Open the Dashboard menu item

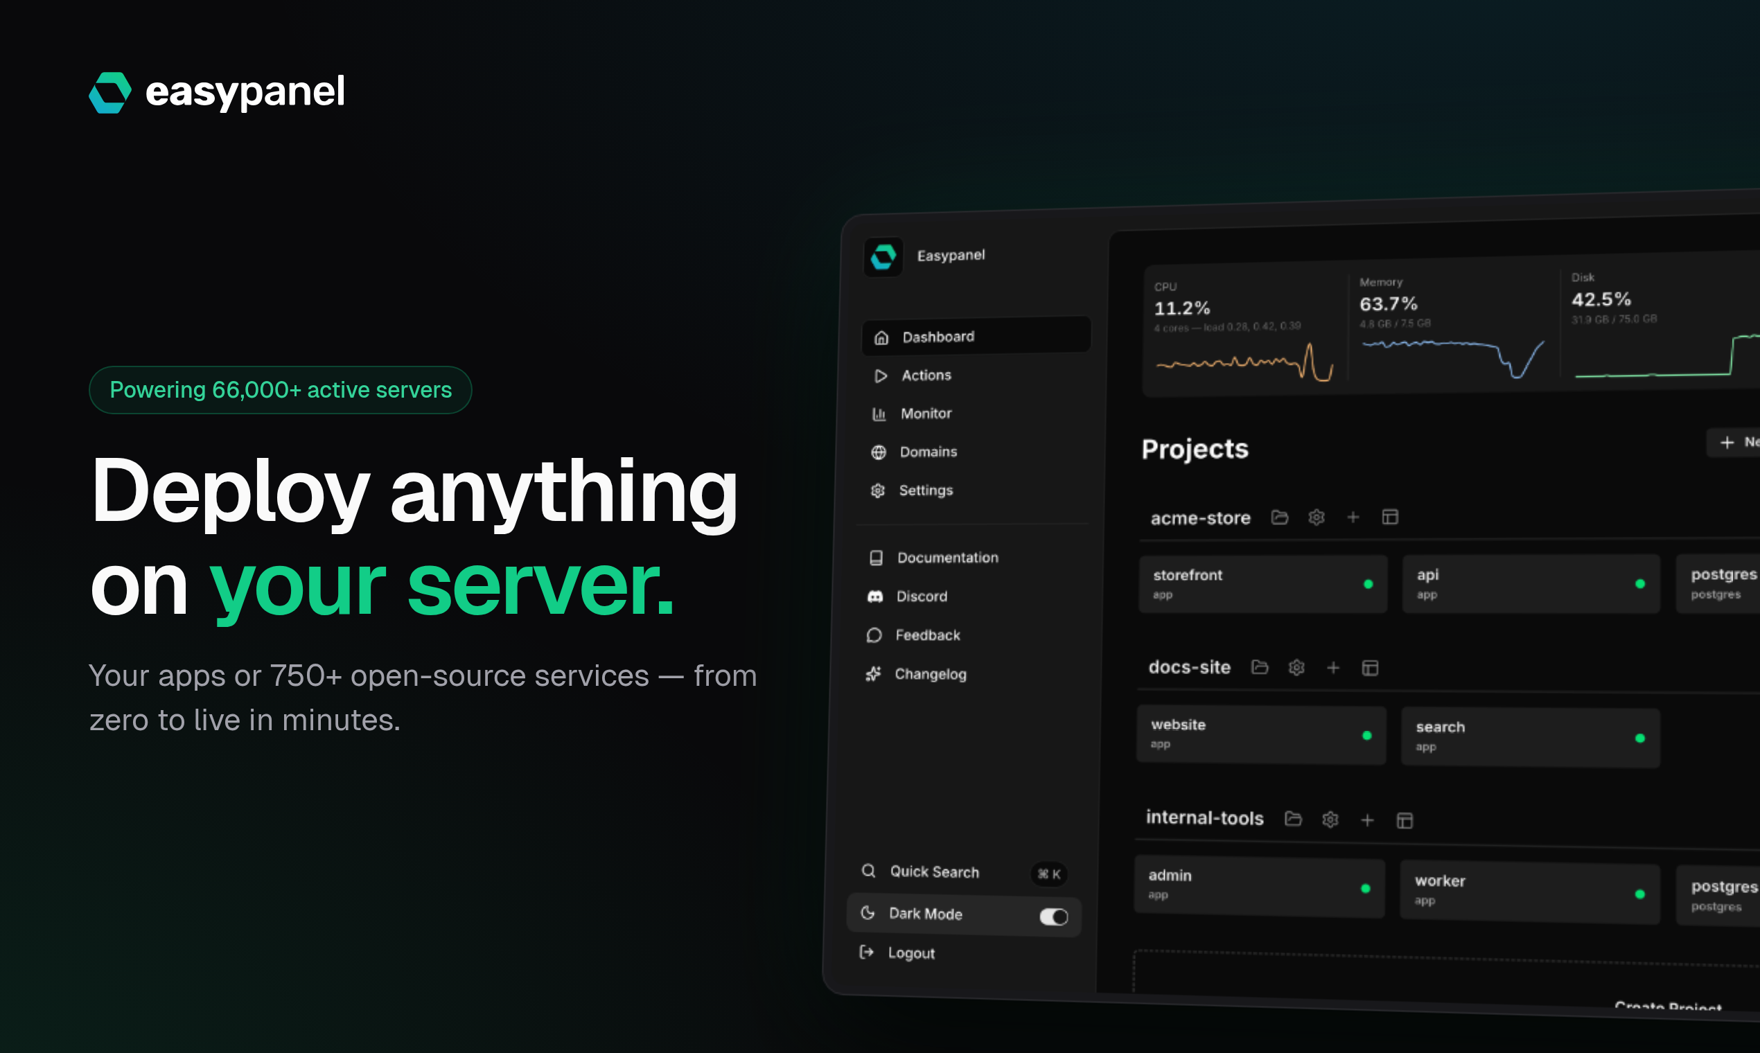point(976,336)
